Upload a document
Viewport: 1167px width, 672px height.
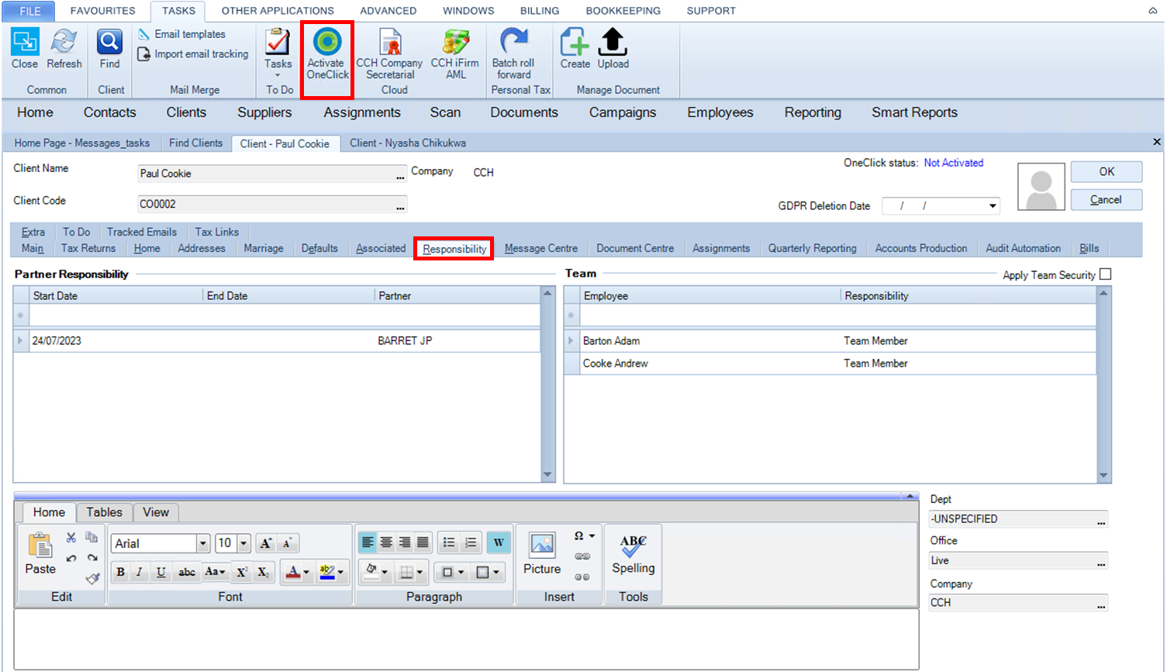pyautogui.click(x=613, y=49)
